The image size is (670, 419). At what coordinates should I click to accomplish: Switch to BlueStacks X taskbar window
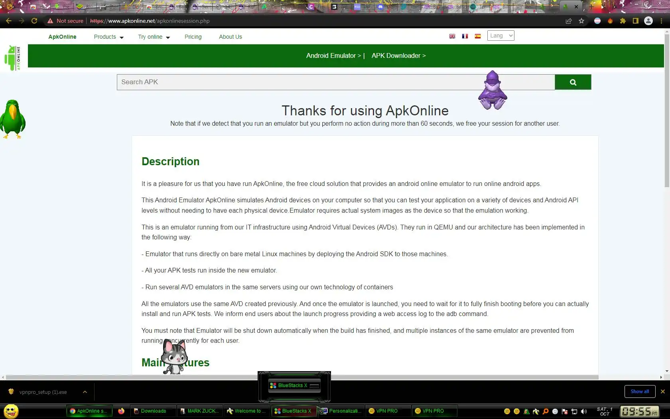pos(294,411)
